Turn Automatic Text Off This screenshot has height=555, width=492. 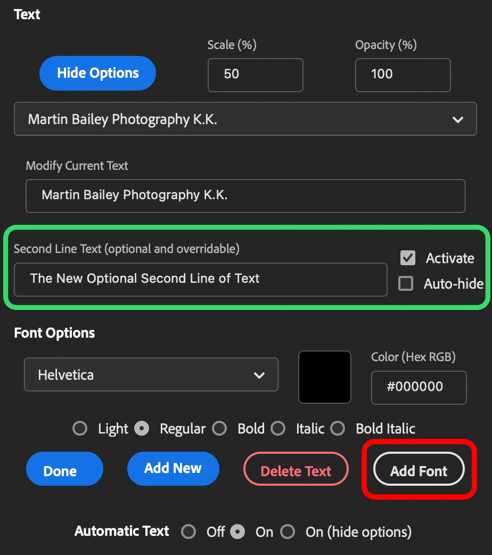(188, 532)
